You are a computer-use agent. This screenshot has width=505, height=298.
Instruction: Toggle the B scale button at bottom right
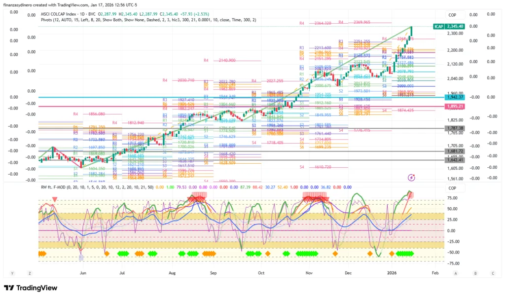(x=474, y=273)
